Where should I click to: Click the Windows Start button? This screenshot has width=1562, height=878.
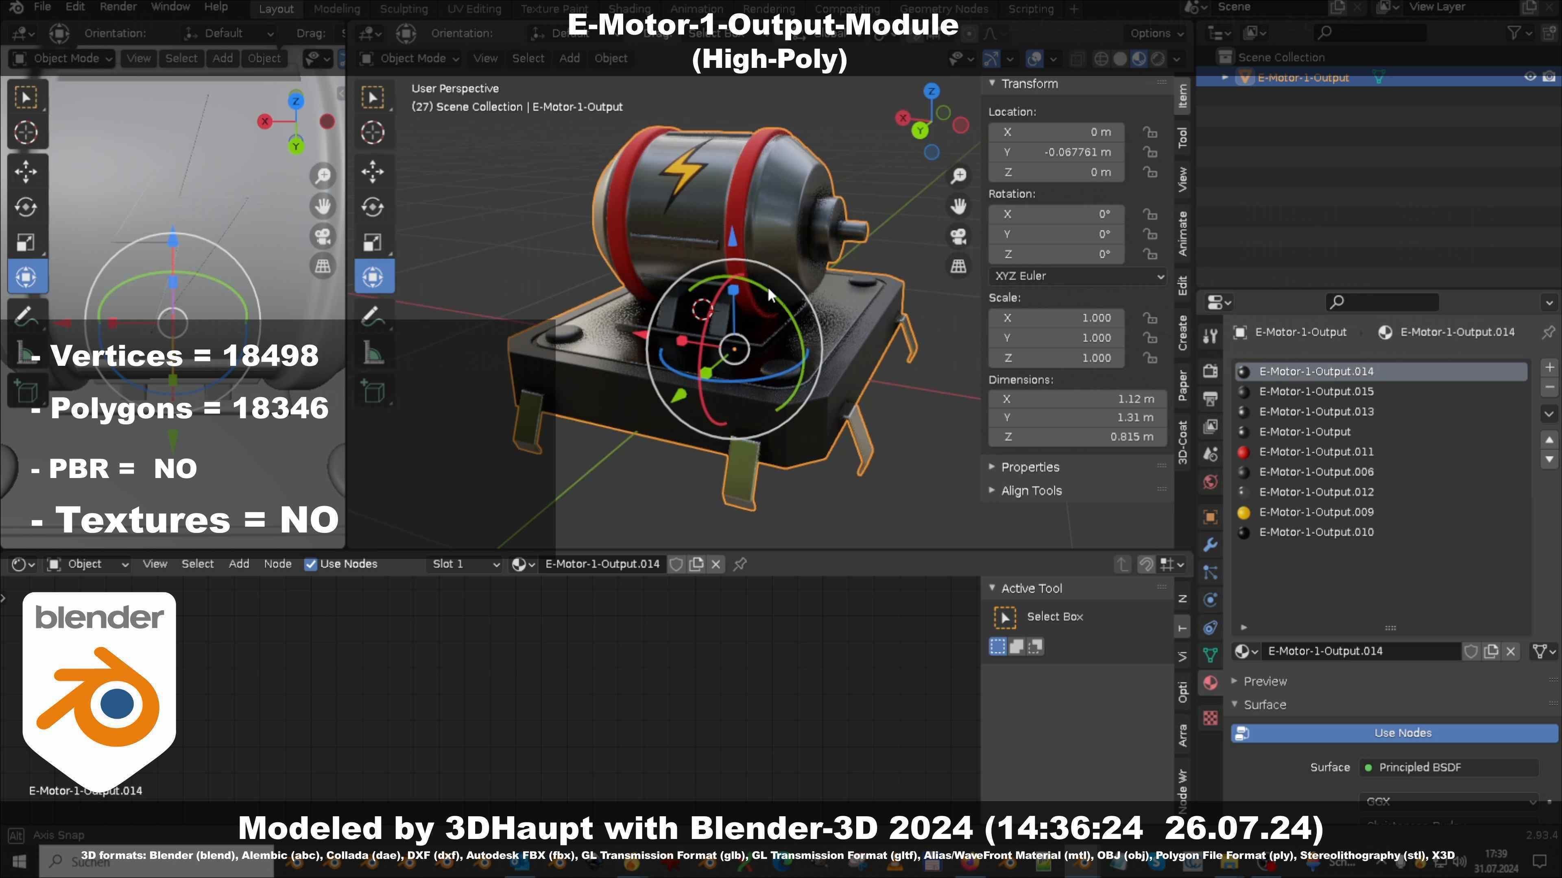coord(19,861)
